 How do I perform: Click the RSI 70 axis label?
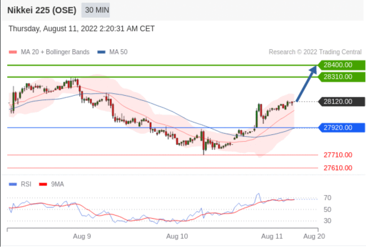327,198
